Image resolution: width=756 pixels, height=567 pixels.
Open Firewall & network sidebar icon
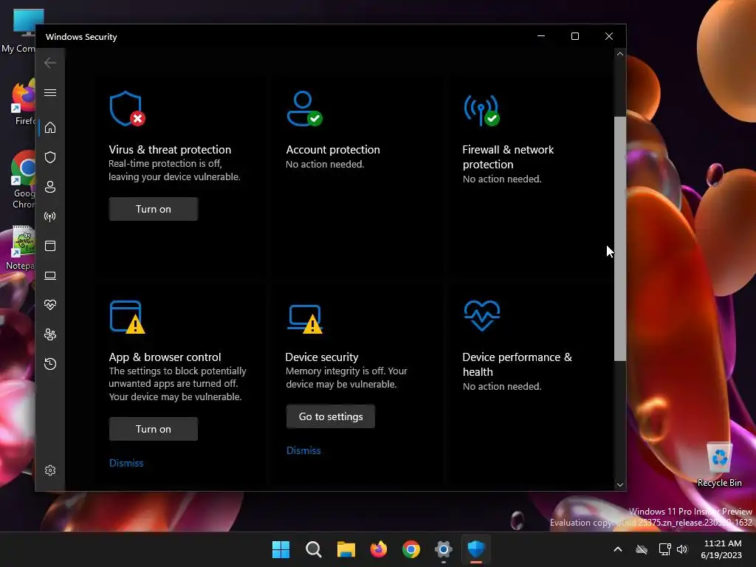tap(50, 216)
